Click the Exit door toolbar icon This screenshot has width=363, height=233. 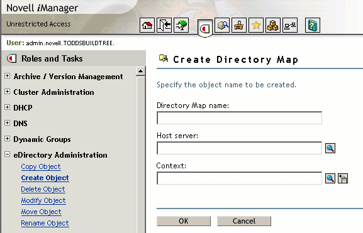tap(164, 25)
